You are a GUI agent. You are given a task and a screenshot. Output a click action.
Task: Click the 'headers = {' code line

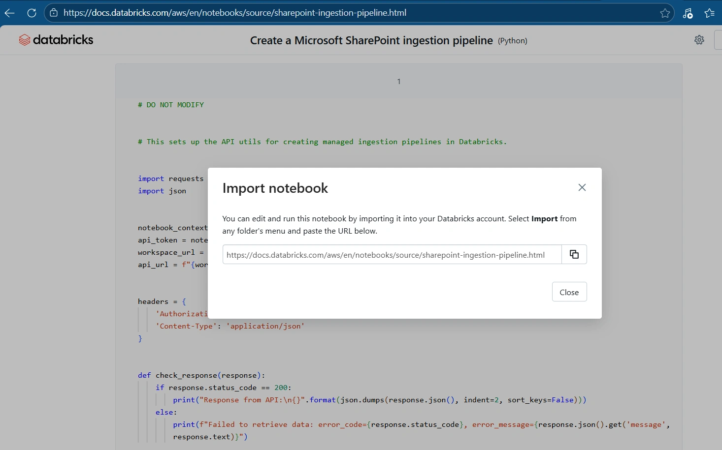(x=162, y=301)
